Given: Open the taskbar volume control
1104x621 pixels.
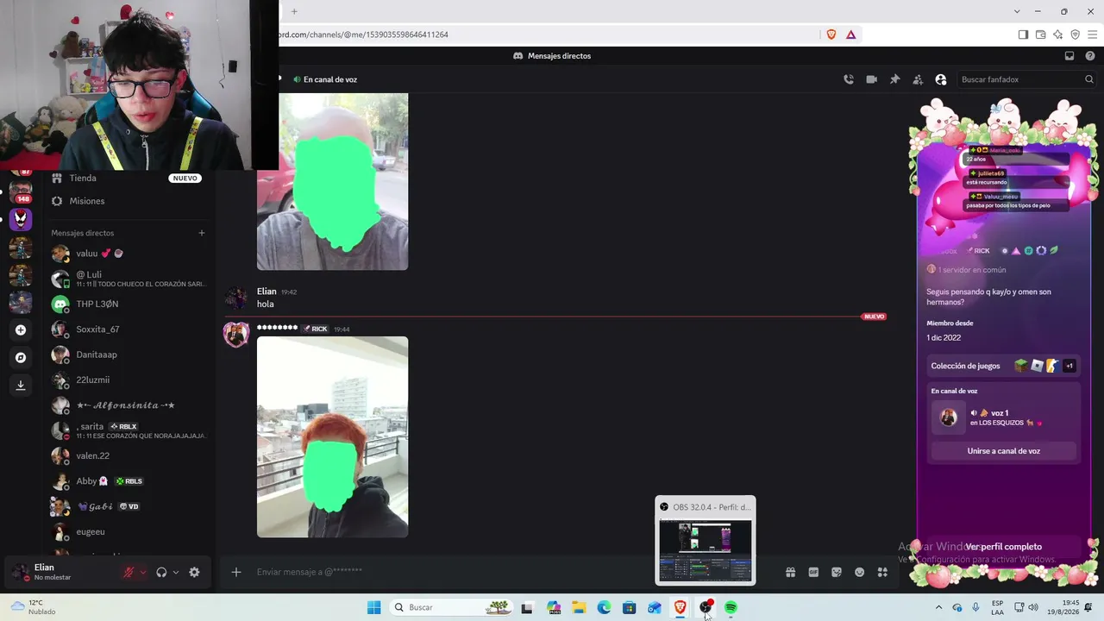Looking at the screenshot, I should [x=1033, y=607].
